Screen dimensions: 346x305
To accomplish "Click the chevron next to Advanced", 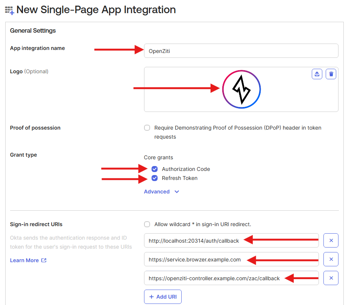I will click(x=177, y=192).
